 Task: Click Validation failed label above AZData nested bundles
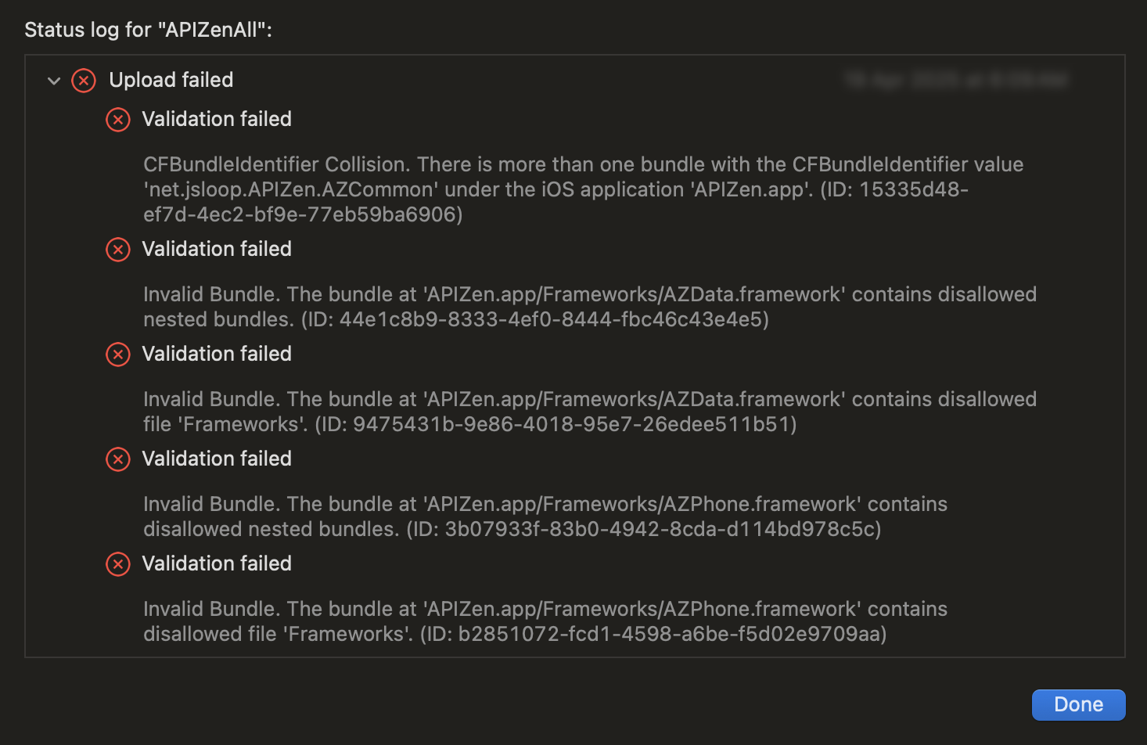[217, 249]
